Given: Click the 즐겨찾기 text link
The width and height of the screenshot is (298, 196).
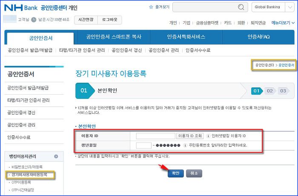Looking at the screenshot, I should tap(162, 7).
